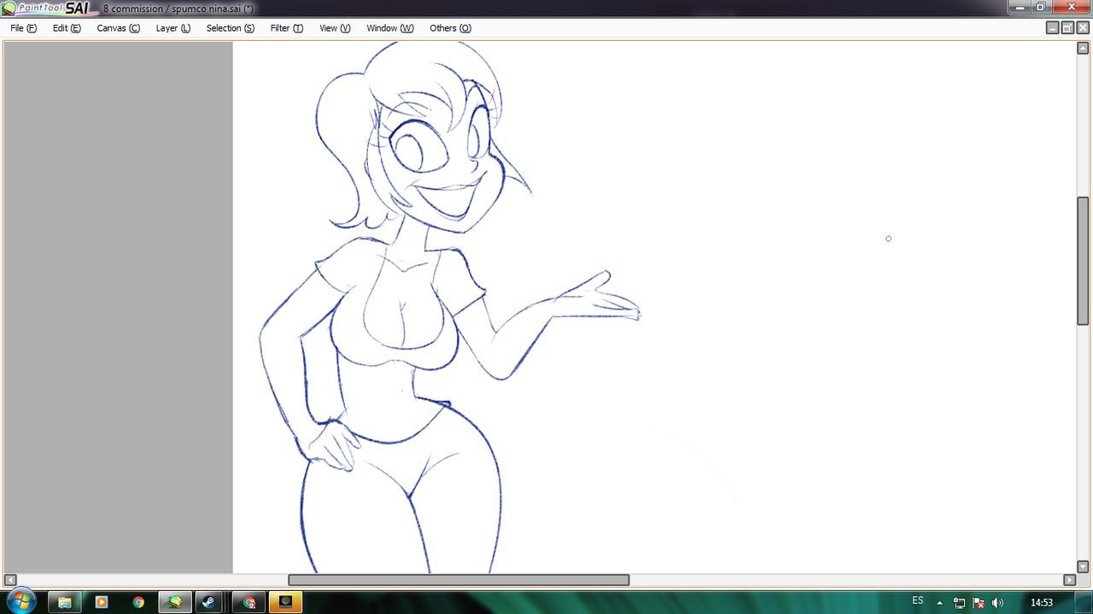Click the vertical scrollbar up arrow
This screenshot has height=614, width=1093.
(x=1083, y=48)
